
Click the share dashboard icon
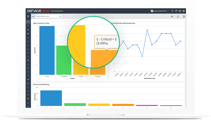tap(178, 17)
